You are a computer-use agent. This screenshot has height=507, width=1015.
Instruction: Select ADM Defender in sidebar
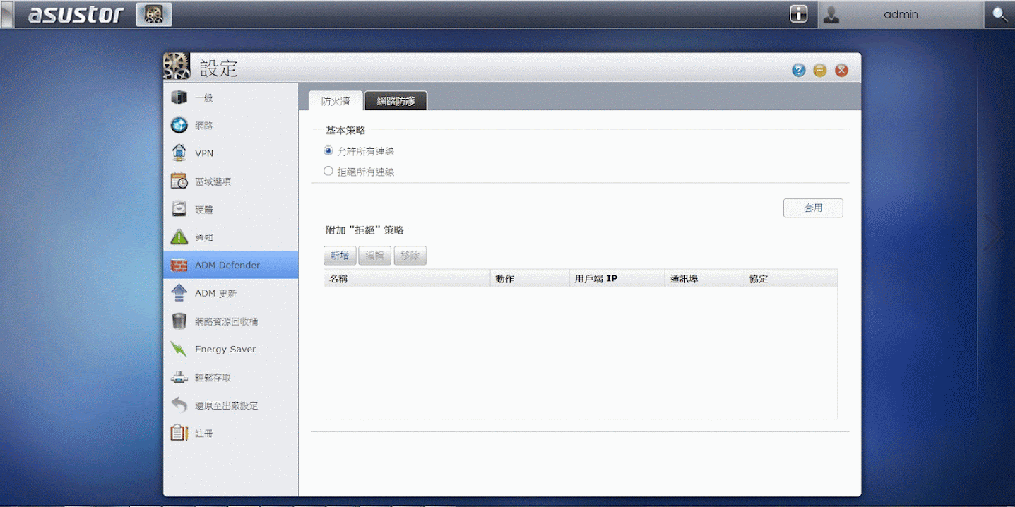pyautogui.click(x=231, y=265)
